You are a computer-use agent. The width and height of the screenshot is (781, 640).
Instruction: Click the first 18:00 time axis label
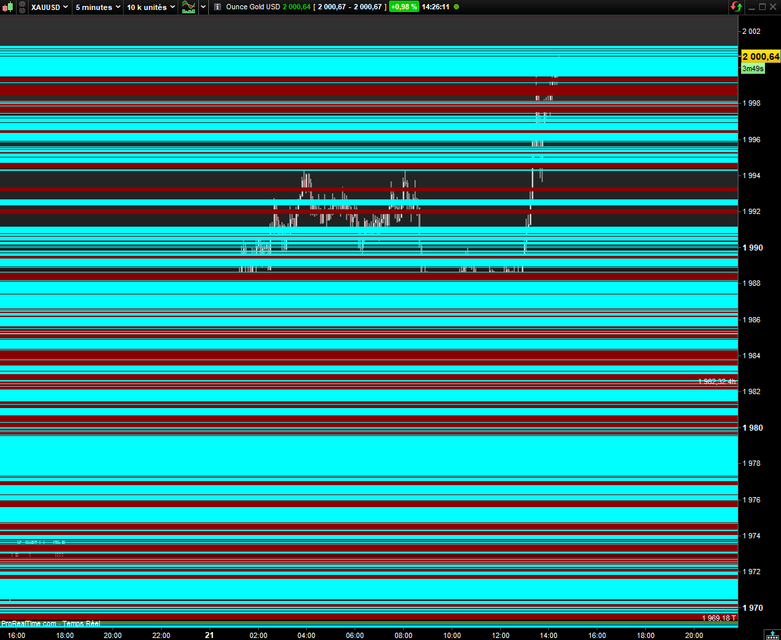[x=65, y=635]
